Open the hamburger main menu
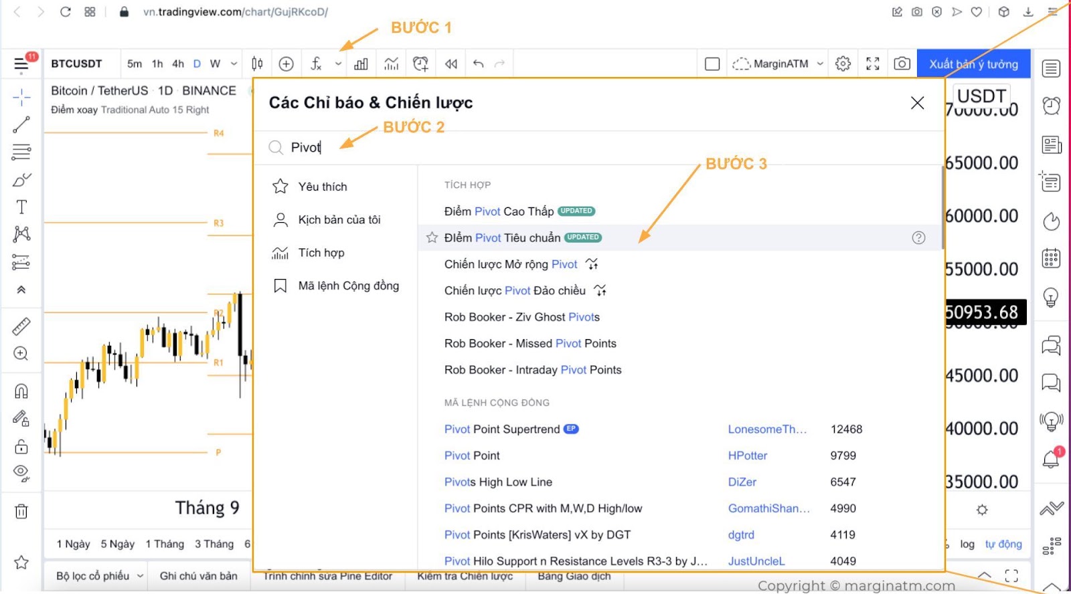 point(21,64)
